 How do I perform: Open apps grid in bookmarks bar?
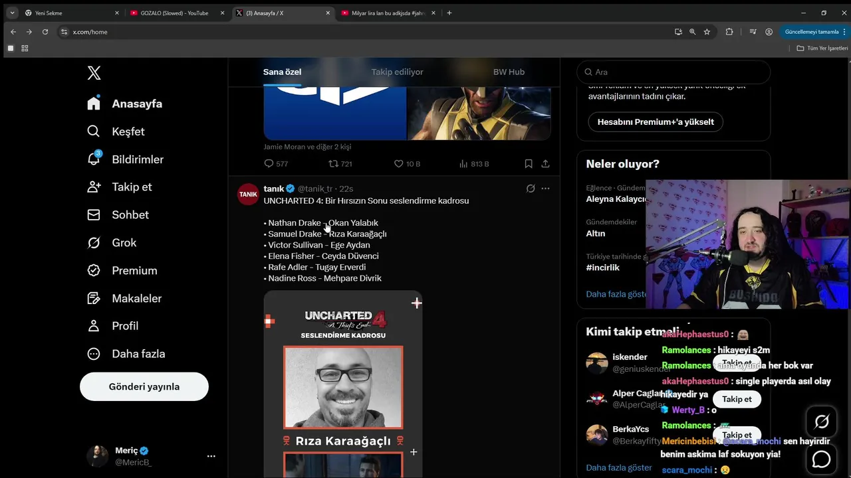coord(25,48)
